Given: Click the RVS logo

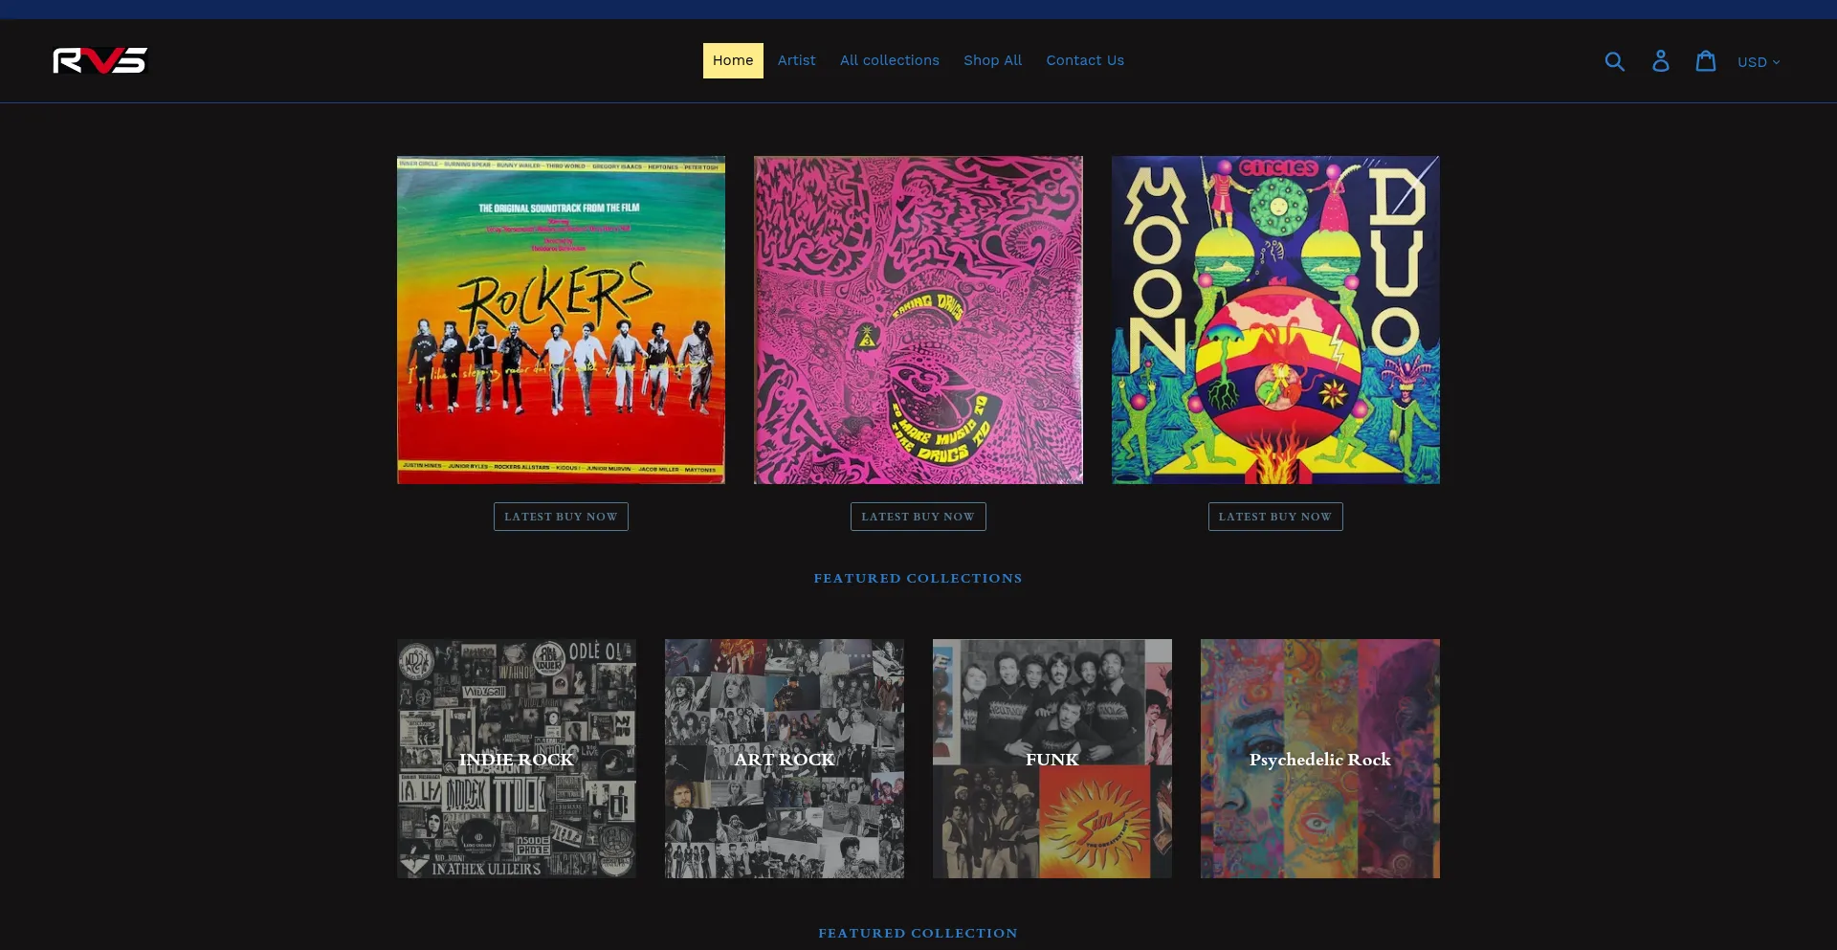Looking at the screenshot, I should pyautogui.click(x=100, y=60).
